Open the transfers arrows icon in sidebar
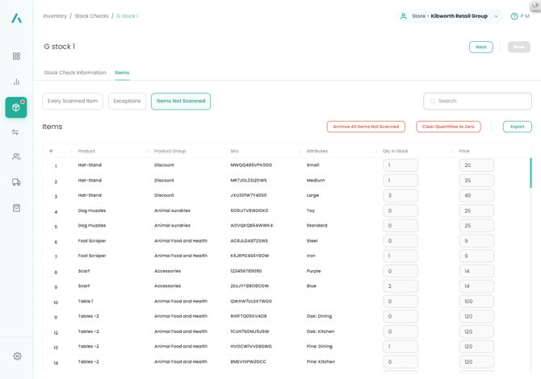Screen dimensions: 541x379 click(16, 132)
